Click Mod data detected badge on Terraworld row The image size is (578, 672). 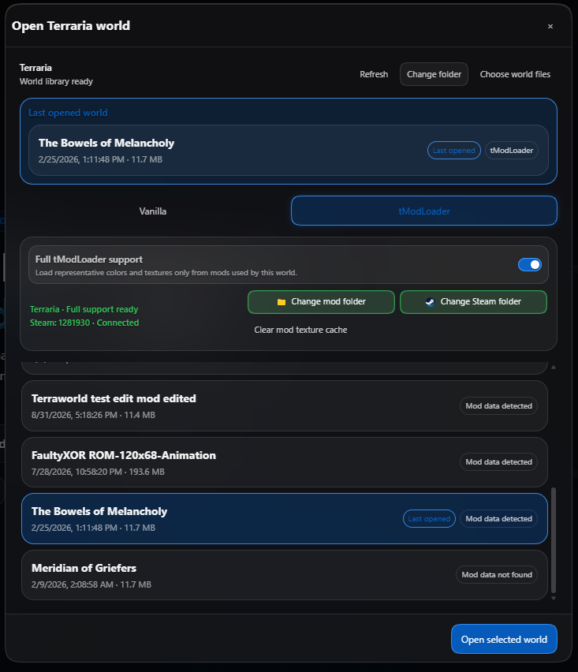(x=498, y=406)
